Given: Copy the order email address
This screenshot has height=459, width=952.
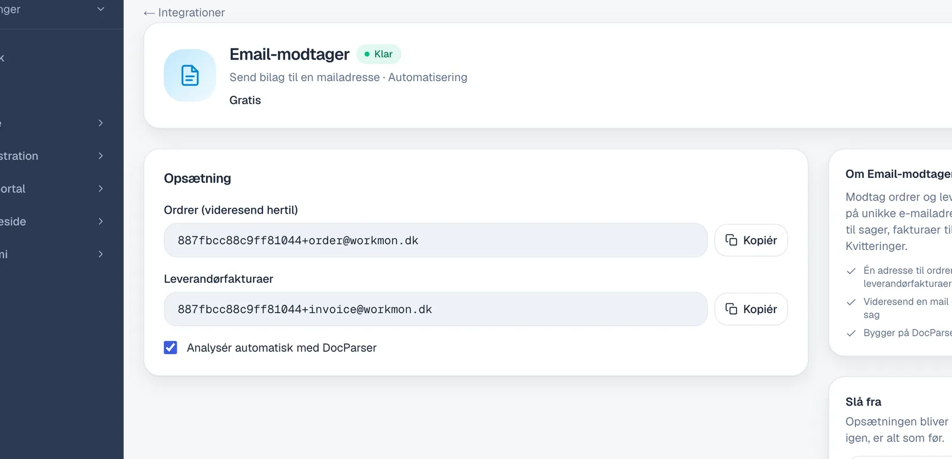Looking at the screenshot, I should (x=751, y=241).
